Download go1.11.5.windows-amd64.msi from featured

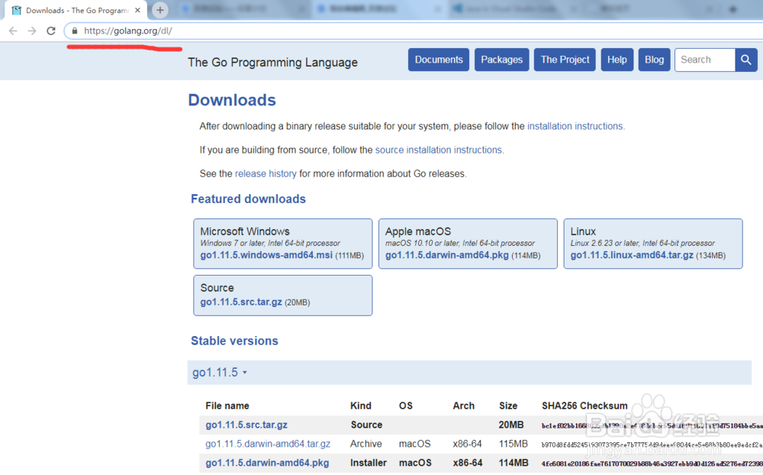266,255
